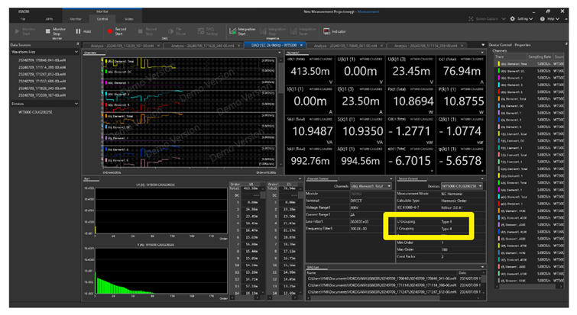This screenshot has width=577, height=315.
Task: Start recording with the red Record Start icon
Action: click(109, 31)
